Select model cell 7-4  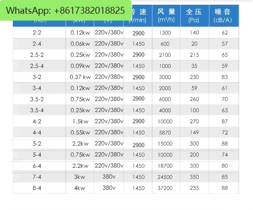(x=37, y=177)
